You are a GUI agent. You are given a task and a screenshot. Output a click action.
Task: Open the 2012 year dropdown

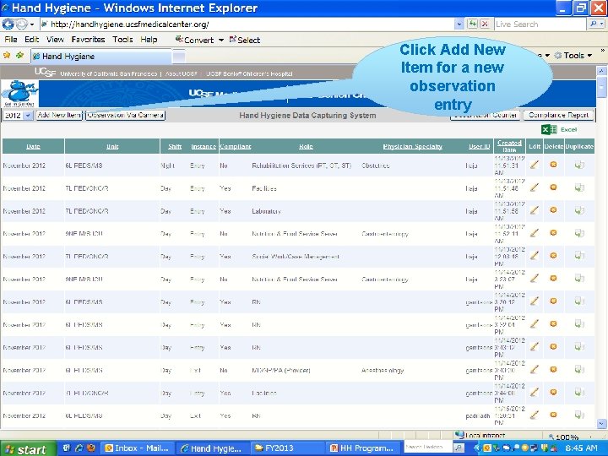[18, 115]
